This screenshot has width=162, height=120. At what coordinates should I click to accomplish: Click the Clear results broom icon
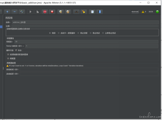click(x=61, y=12)
